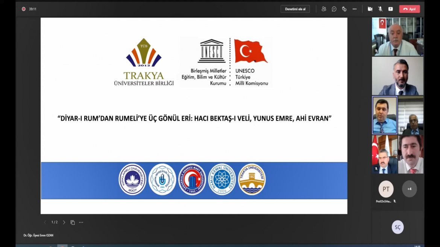Click the red recording indicator

click(24, 9)
